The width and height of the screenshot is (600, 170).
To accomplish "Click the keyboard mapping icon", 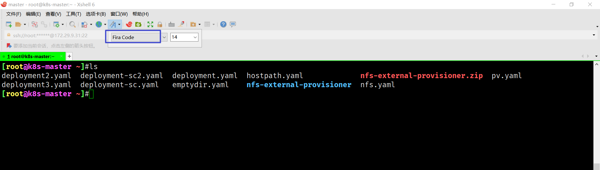I will 172,24.
